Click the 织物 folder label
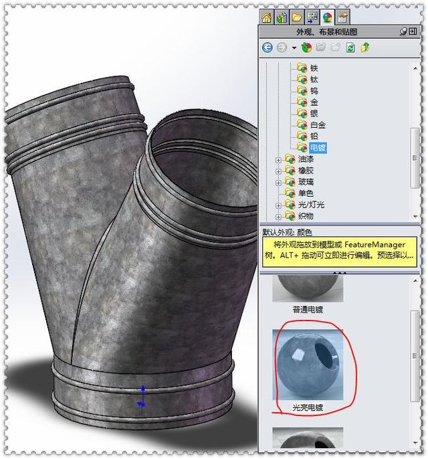Image resolution: width=428 pixels, height=459 pixels. tap(306, 216)
